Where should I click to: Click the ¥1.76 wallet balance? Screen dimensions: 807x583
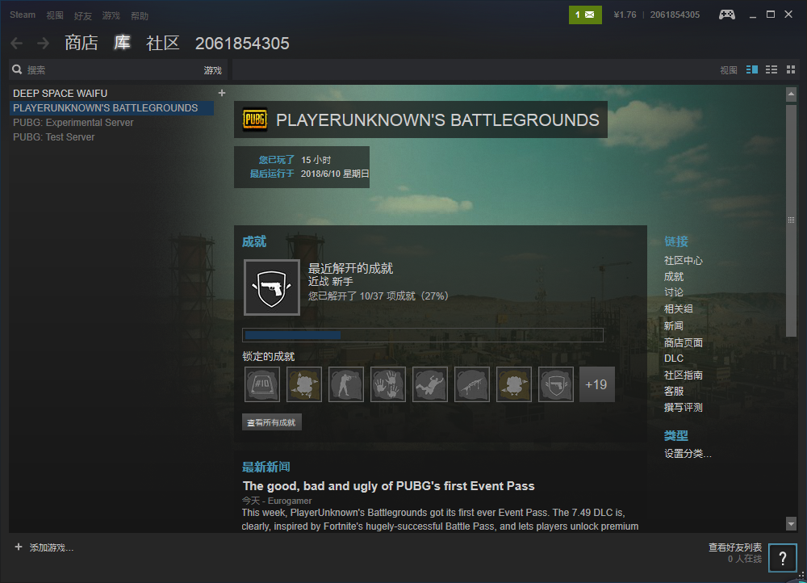tap(625, 15)
